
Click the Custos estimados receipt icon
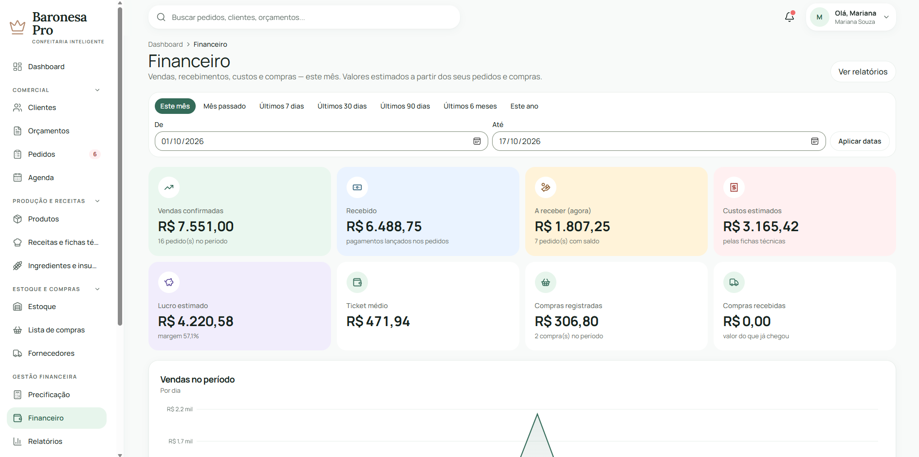734,187
